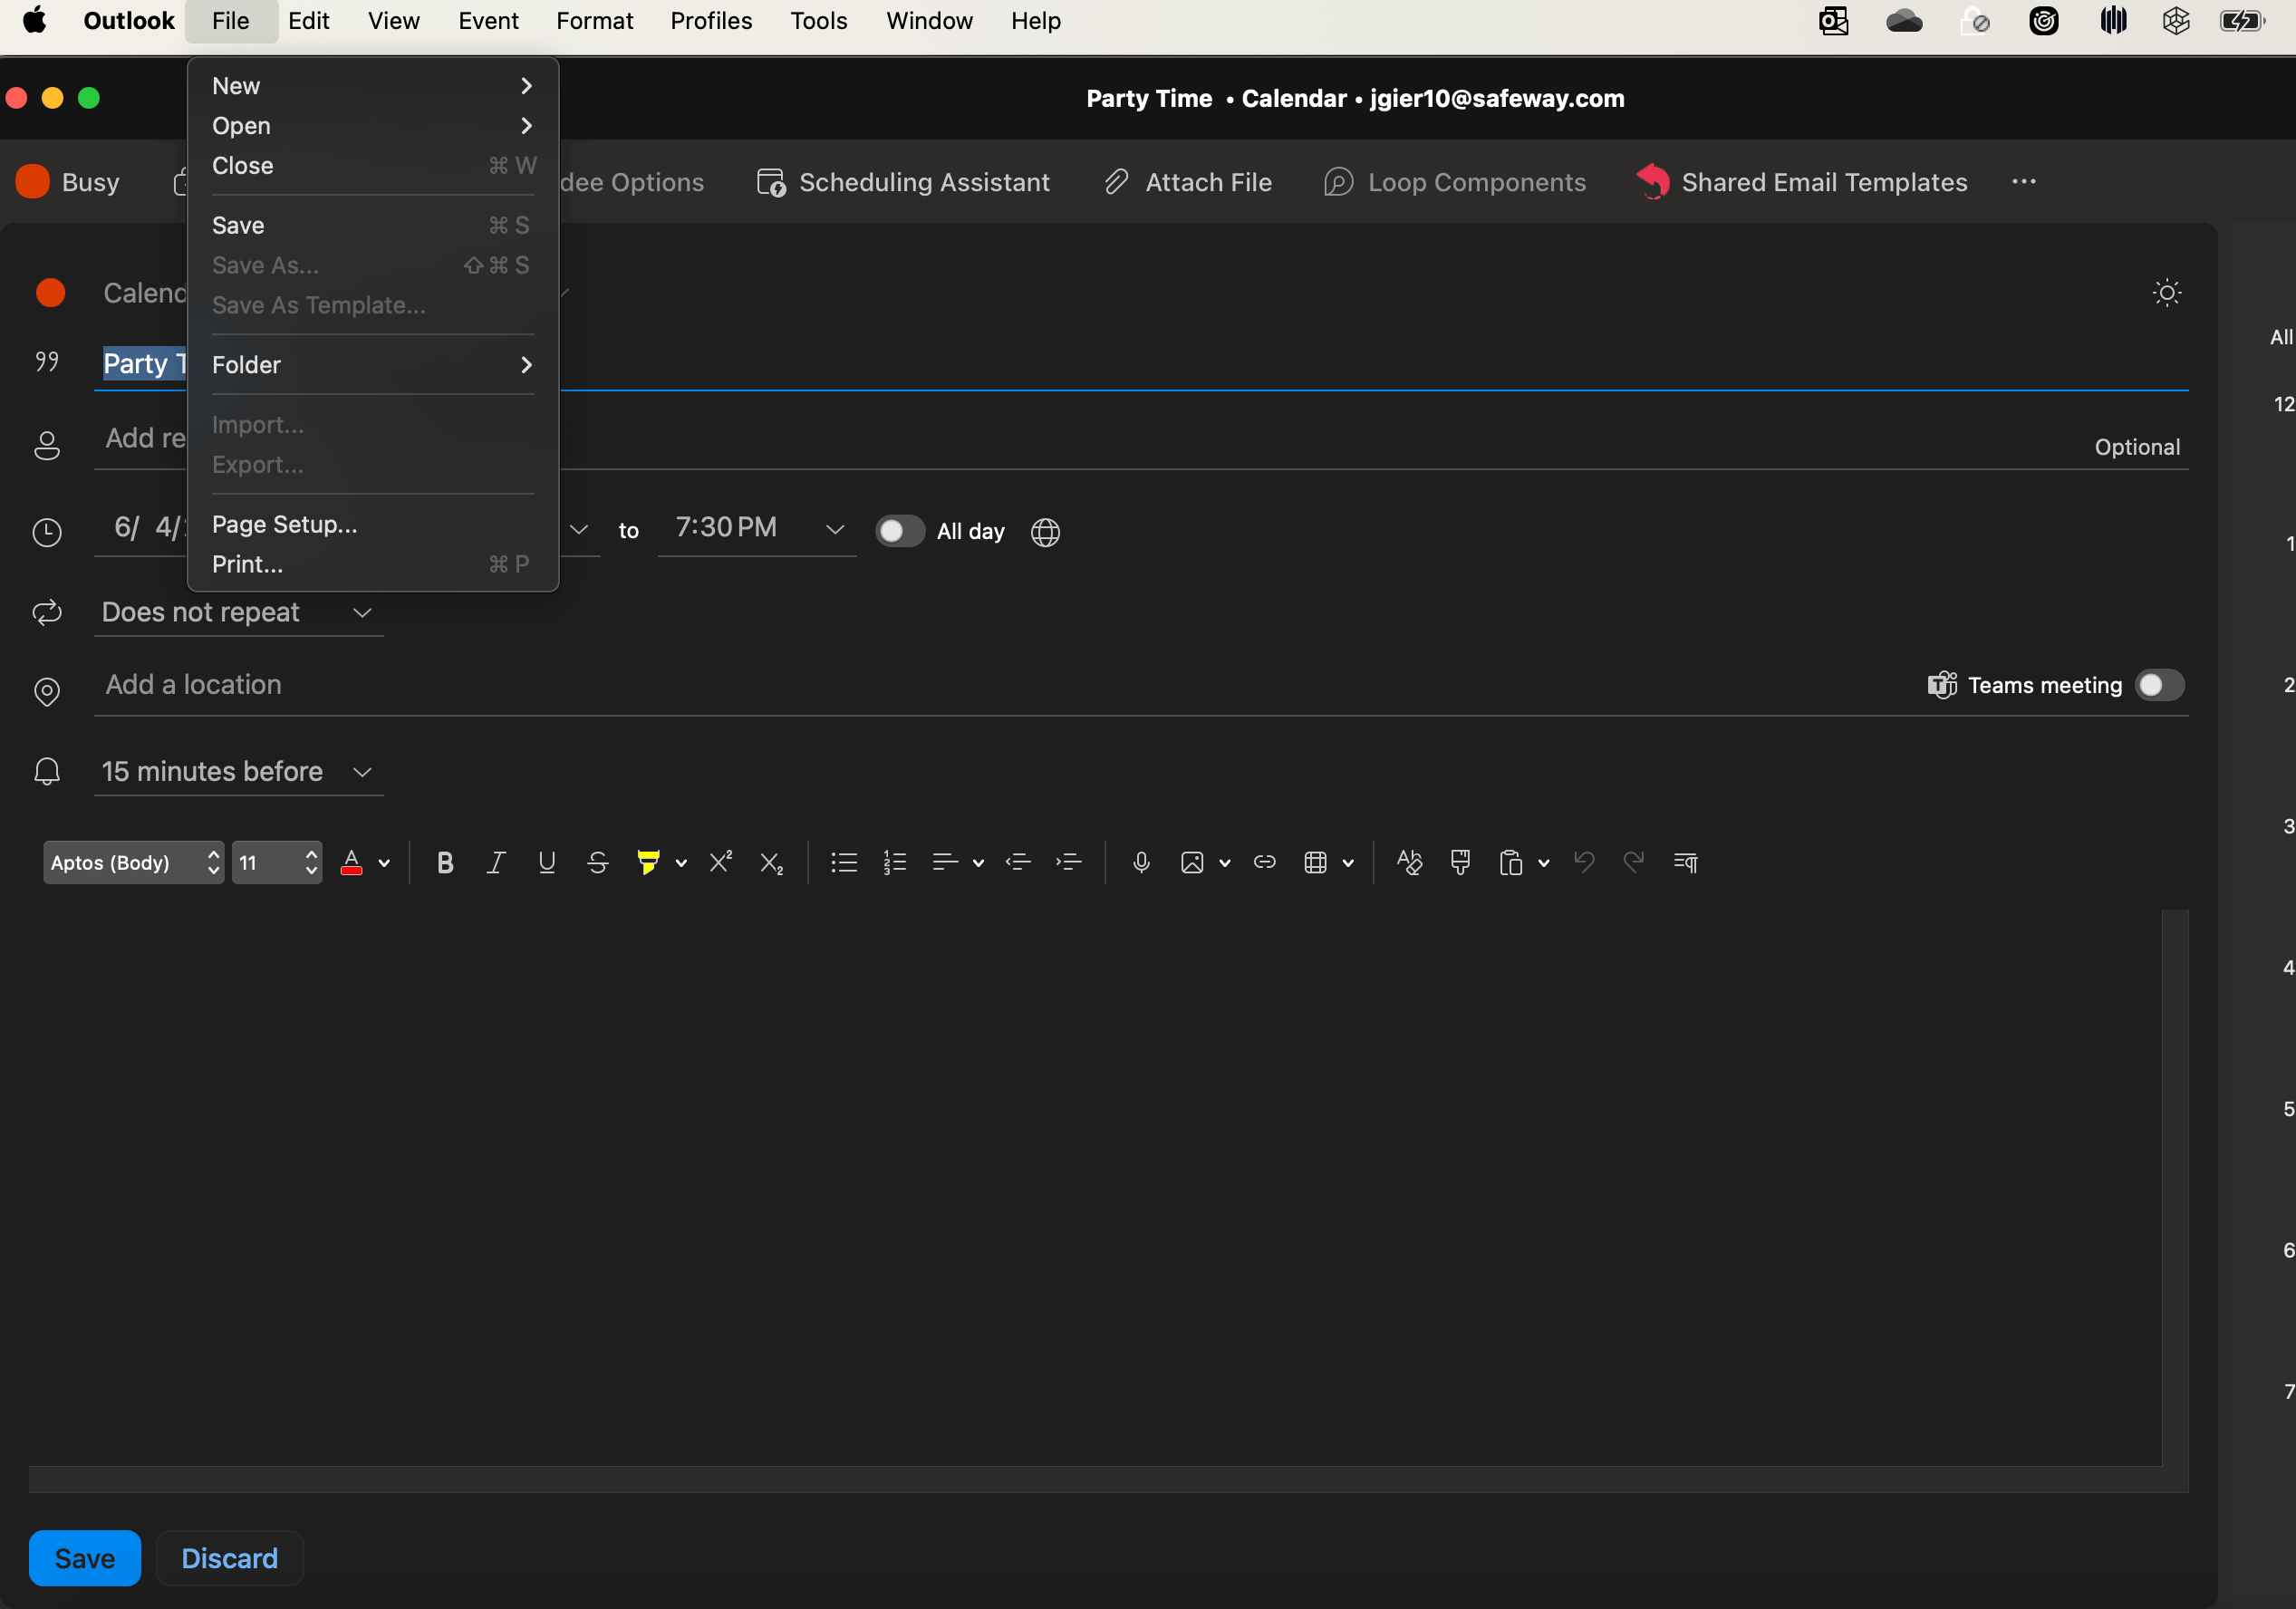Viewport: 2296px width, 1609px height.
Task: Open the New submenu in the File menu
Action: coord(372,86)
